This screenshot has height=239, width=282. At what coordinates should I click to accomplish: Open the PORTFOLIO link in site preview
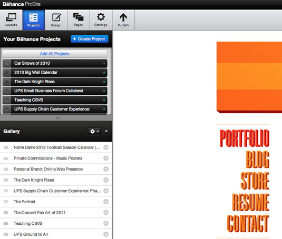click(245, 138)
